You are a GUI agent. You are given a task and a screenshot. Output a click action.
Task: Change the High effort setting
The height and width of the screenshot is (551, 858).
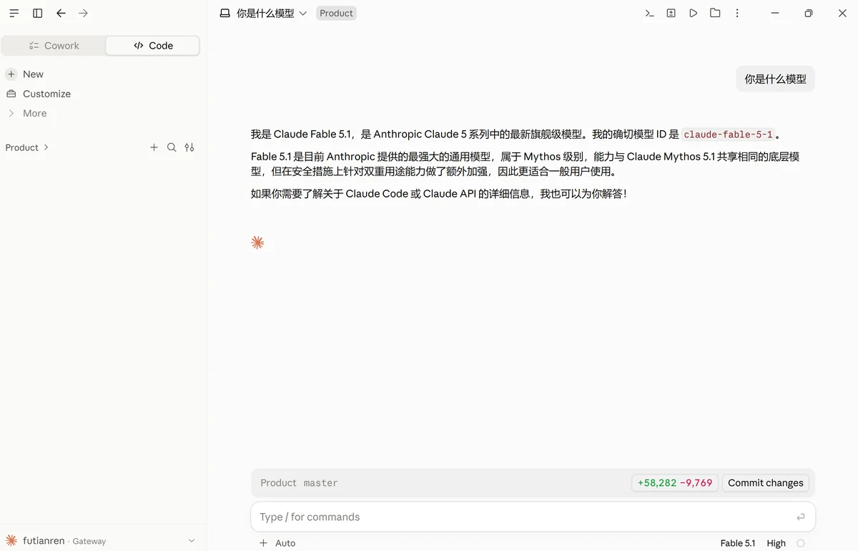click(x=776, y=543)
